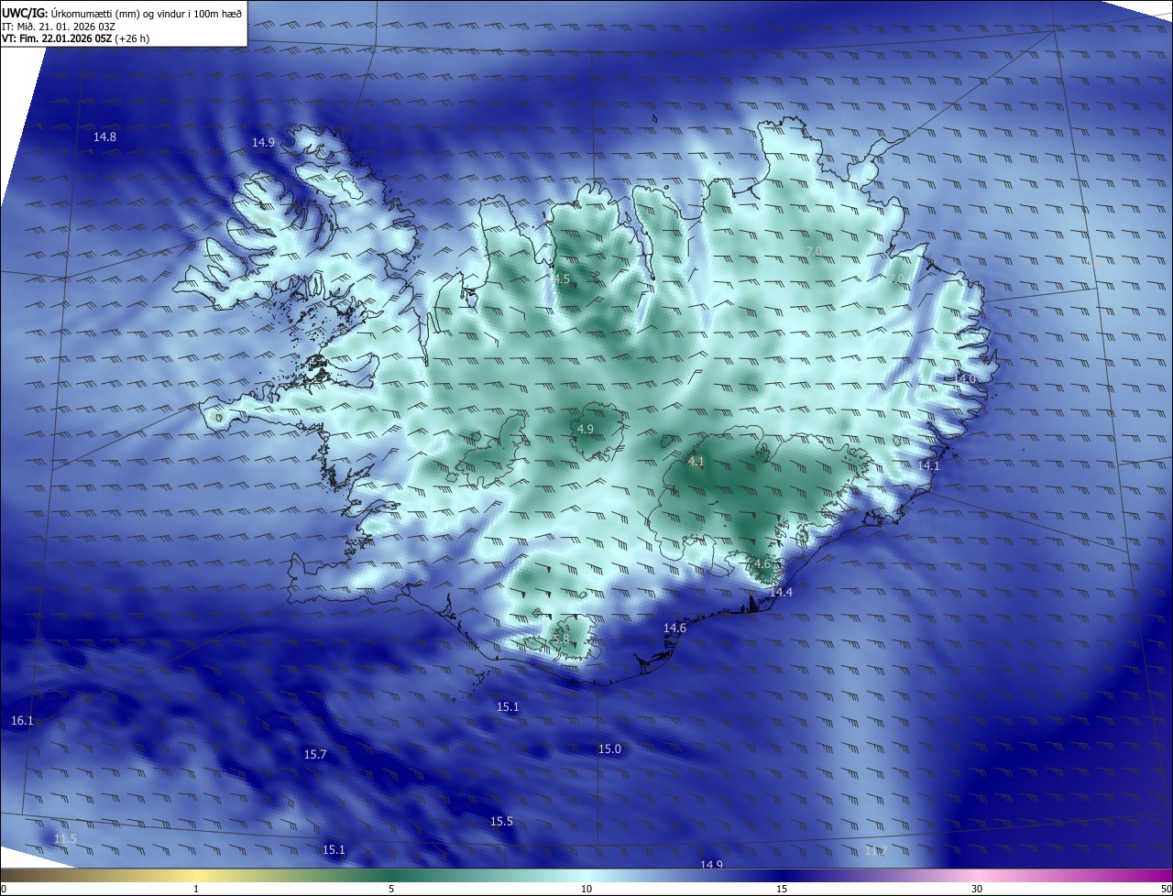The image size is (1173, 896).
Task: Pick the 11.5 value label
Action: (65, 839)
